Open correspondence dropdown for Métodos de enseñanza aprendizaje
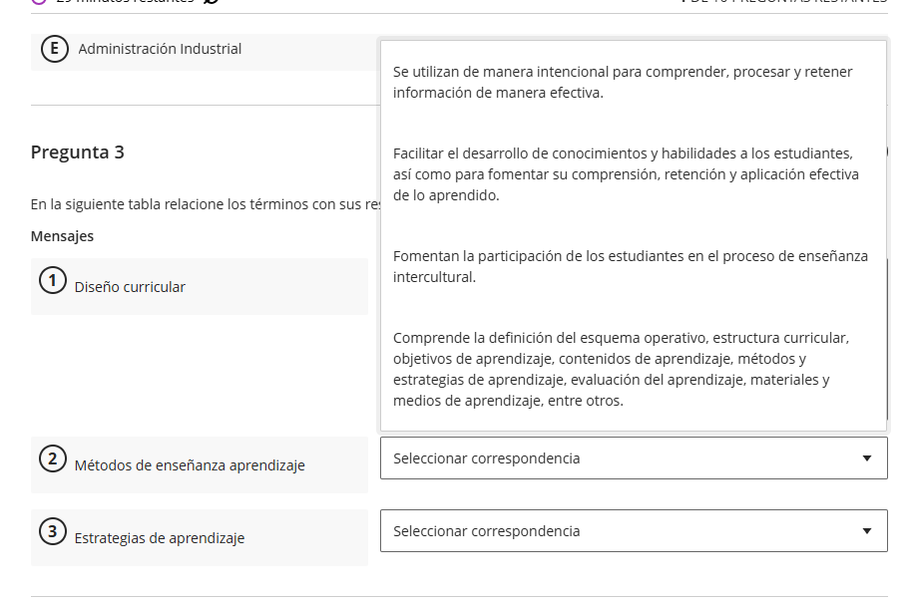 pyautogui.click(x=634, y=457)
